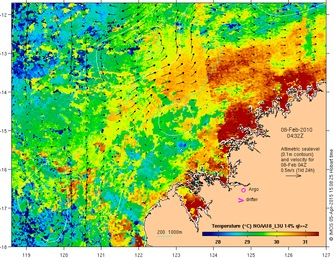The image size is (334, 258).
Task: Click longitude axis label 123
Action: pos(176,255)
